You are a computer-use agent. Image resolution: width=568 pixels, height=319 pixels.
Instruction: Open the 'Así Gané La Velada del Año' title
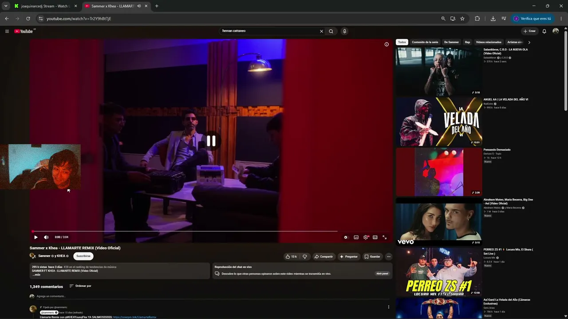tap(507, 302)
